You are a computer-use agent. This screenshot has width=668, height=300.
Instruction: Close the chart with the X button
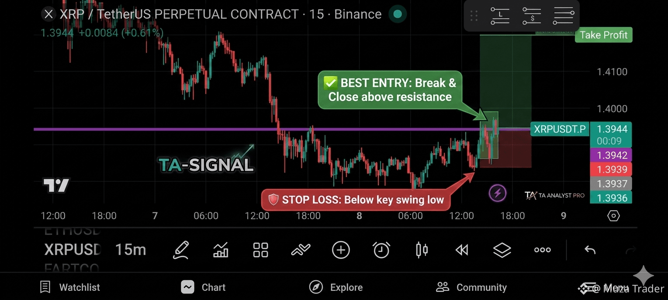[x=48, y=14]
